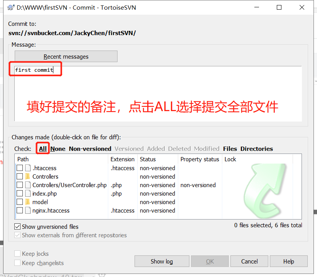Viewport: 317px width, 277px height.
Task: Cancel the commit dialog
Action: point(249,261)
